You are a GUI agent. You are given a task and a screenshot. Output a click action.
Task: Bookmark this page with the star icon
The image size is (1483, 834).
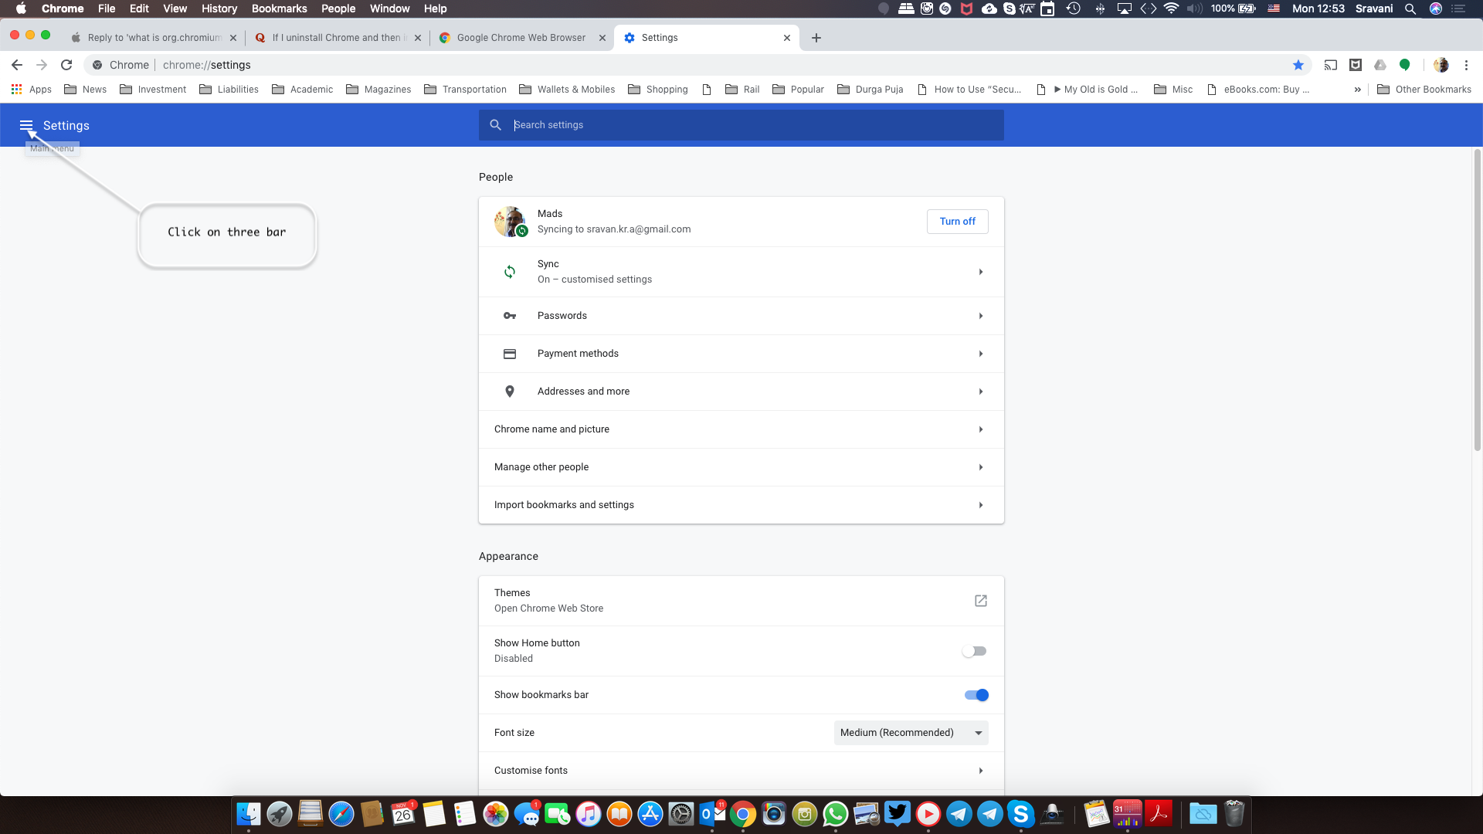click(x=1298, y=65)
